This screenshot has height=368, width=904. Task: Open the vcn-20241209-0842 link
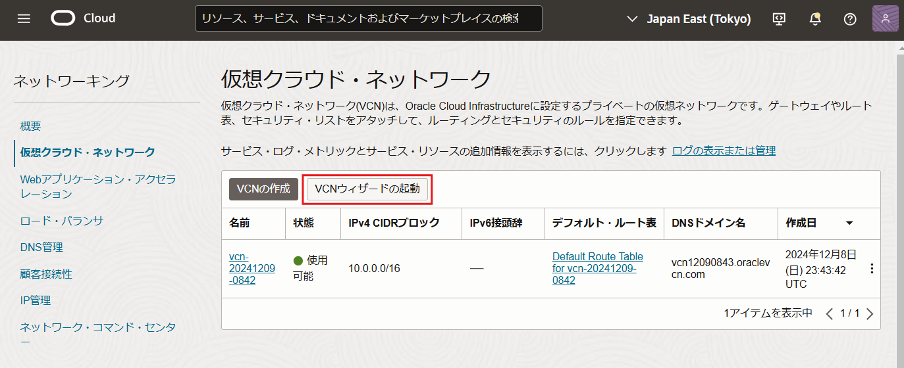[x=252, y=268]
